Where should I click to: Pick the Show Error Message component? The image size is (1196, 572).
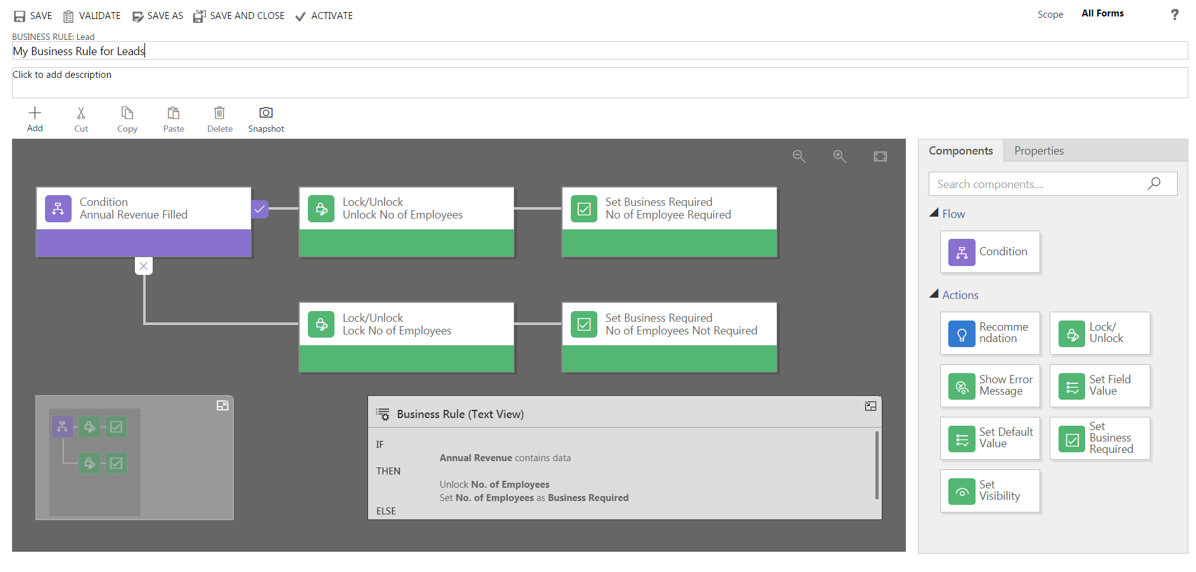989,386
